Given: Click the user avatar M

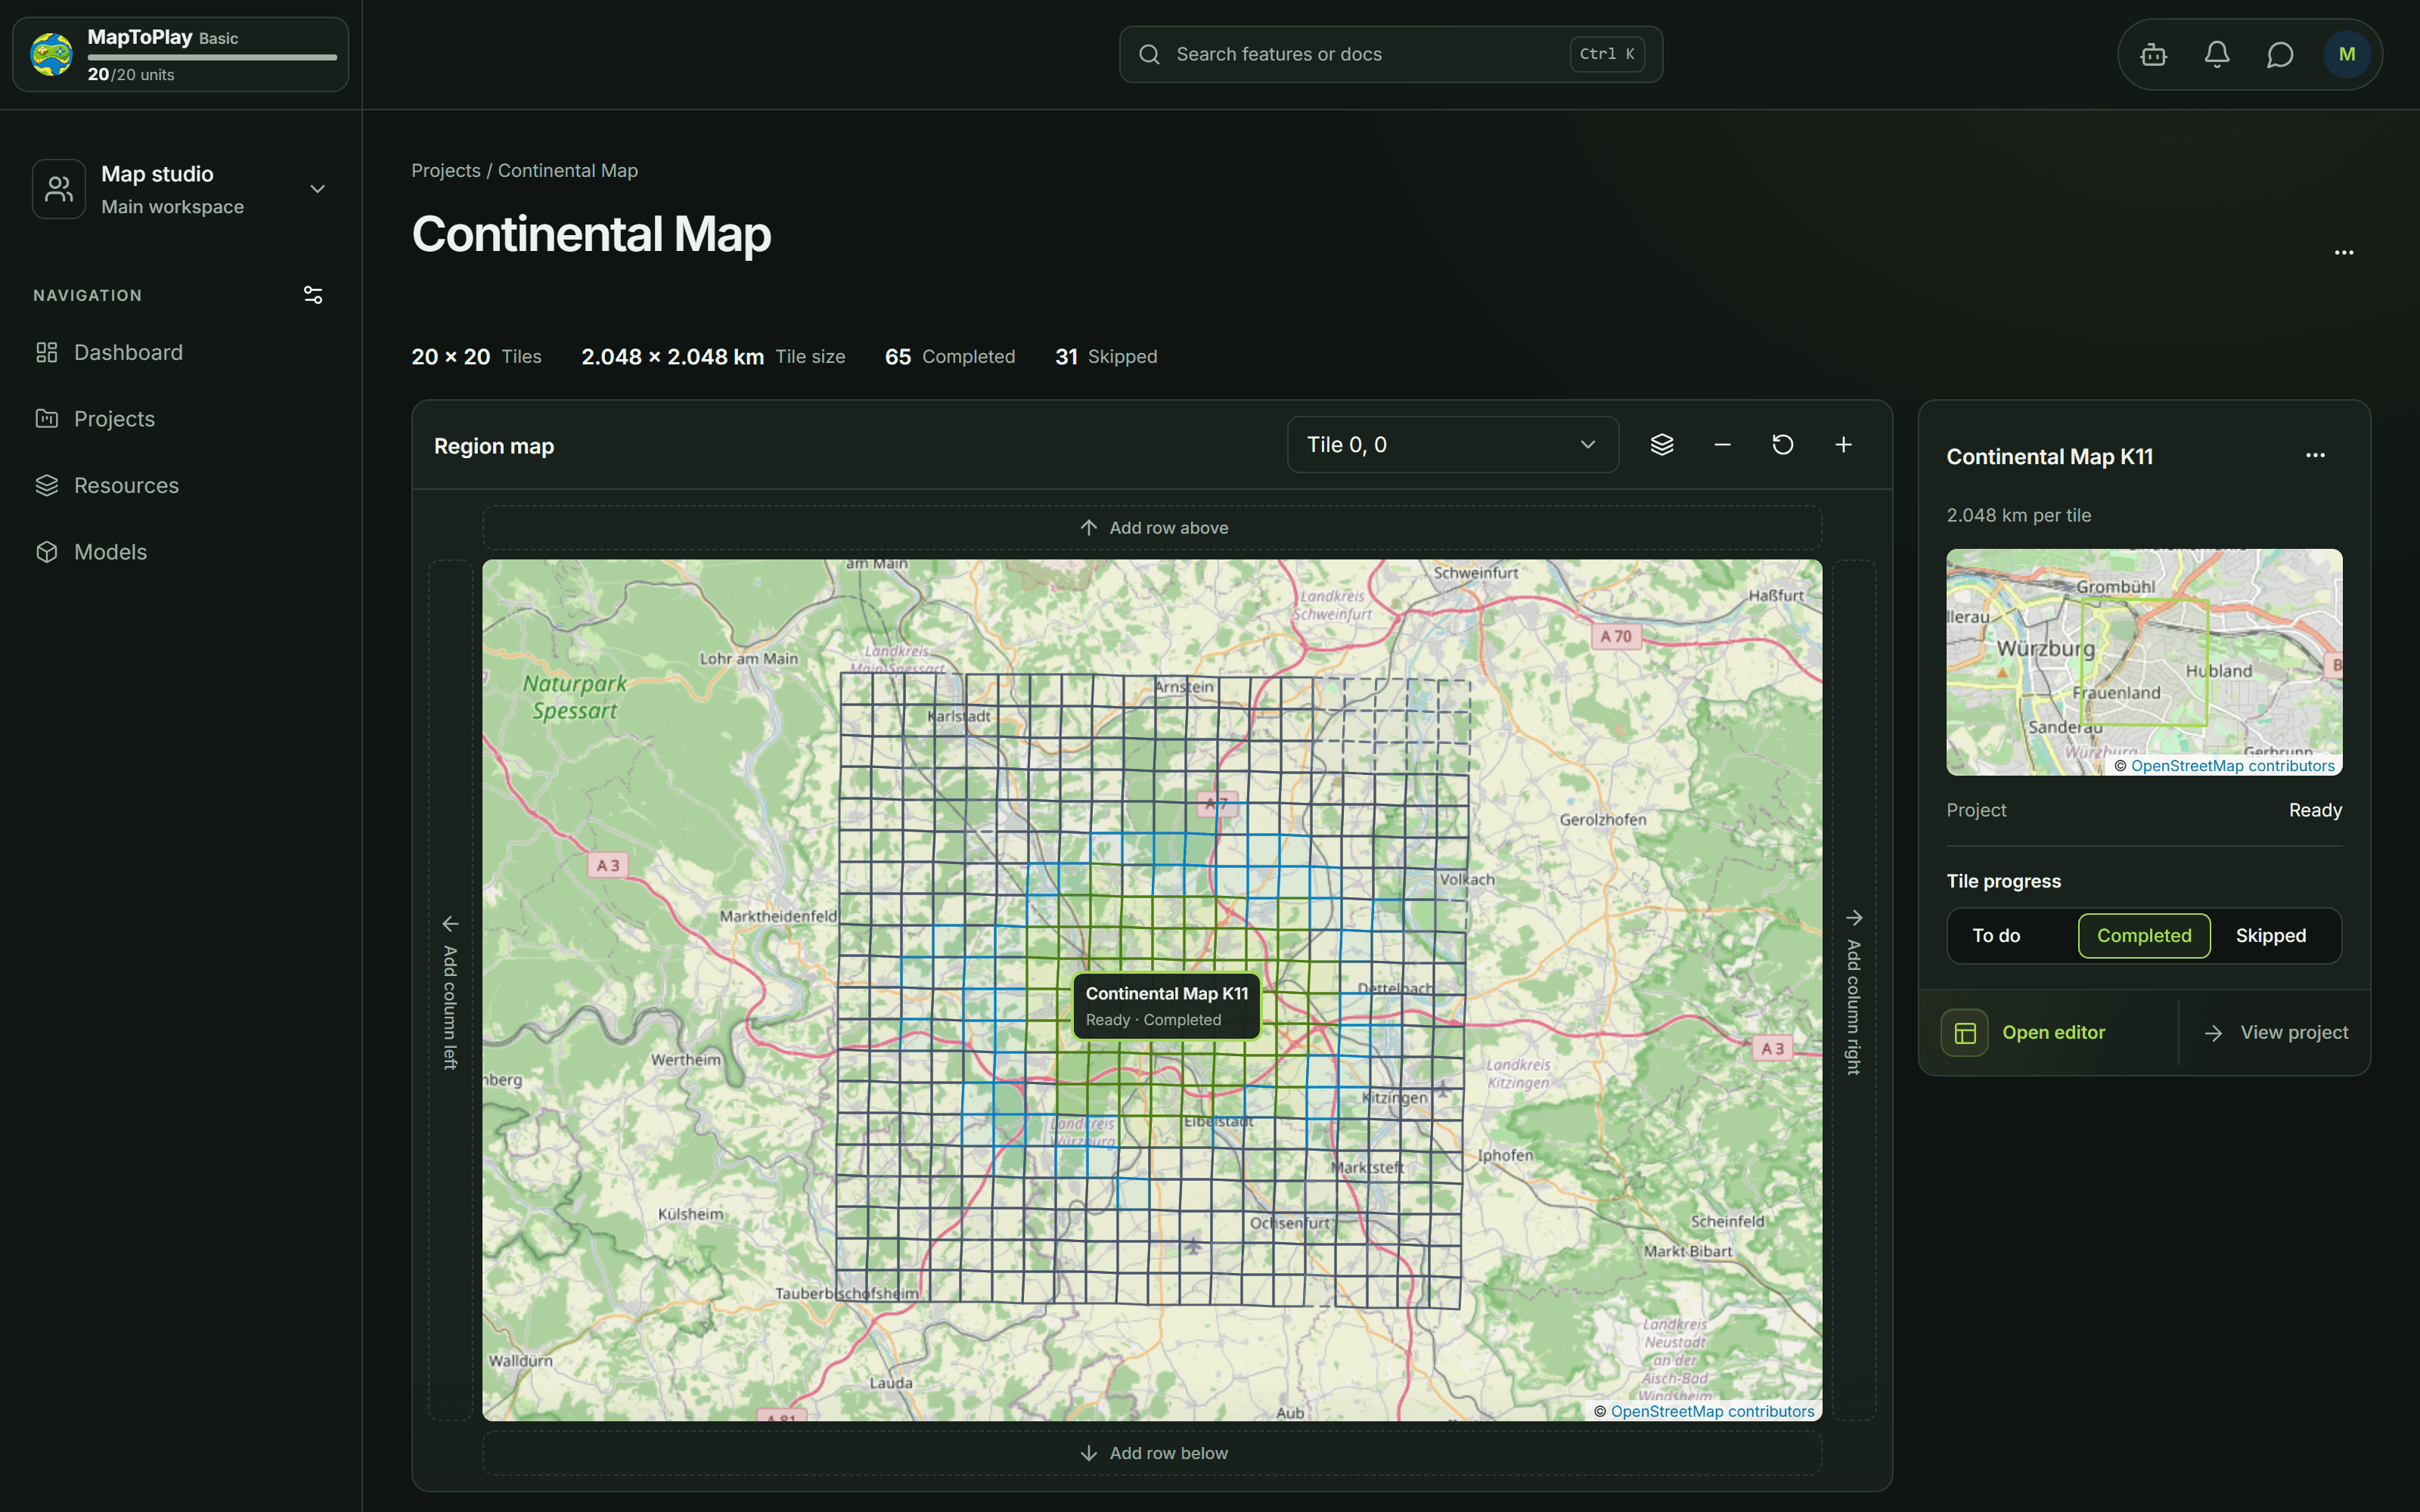Looking at the screenshot, I should pos(2346,55).
